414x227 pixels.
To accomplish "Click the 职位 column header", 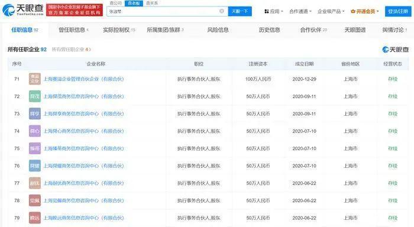I will (x=199, y=64).
